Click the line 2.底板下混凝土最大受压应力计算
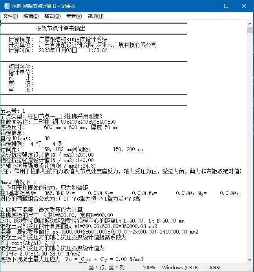 pyautogui.click(x=42, y=210)
